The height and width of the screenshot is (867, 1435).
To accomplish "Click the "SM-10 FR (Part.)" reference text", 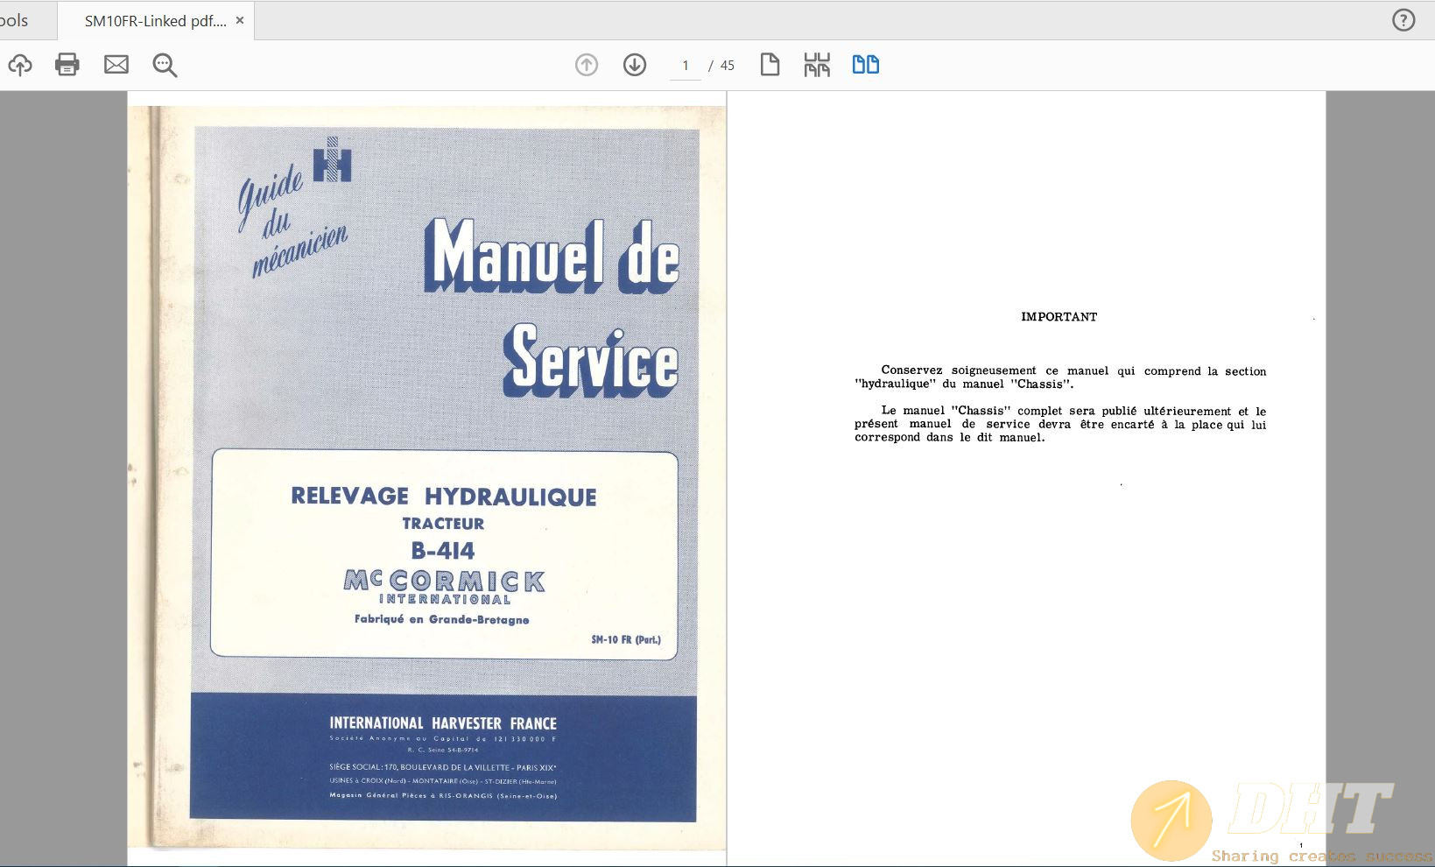I will pyautogui.click(x=626, y=640).
